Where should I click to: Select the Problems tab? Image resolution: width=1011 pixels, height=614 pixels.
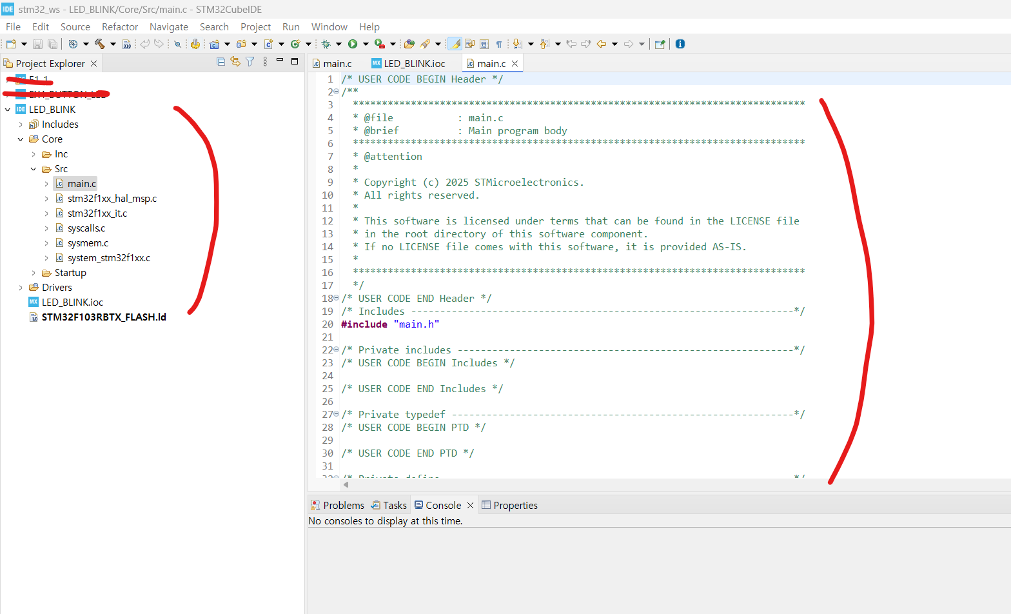337,505
